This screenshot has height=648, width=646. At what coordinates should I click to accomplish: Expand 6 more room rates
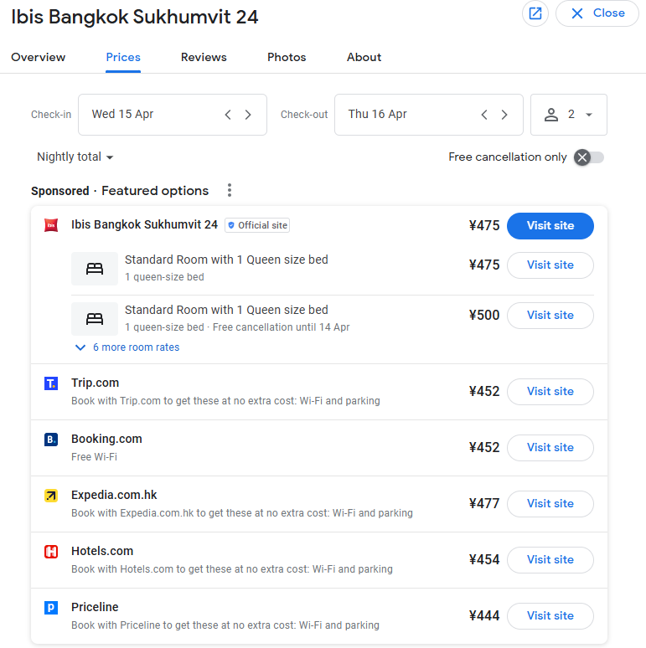coord(127,347)
